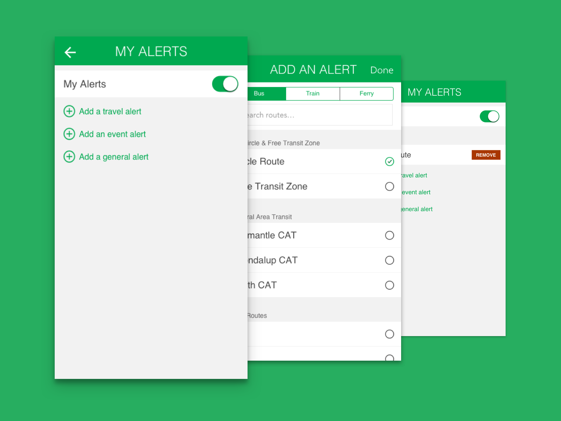Open the Add a general alert link
The width and height of the screenshot is (561, 421).
[x=114, y=157]
